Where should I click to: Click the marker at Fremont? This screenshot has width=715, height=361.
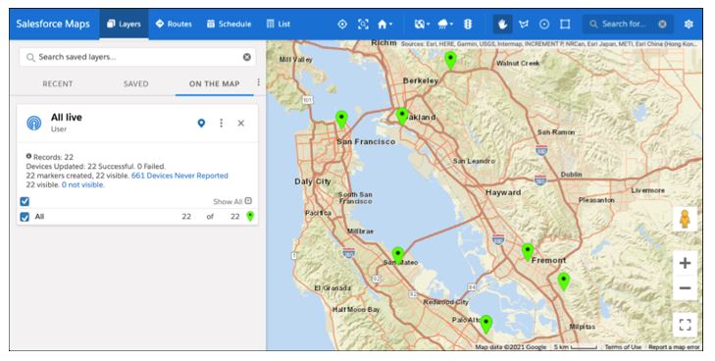pos(528,252)
